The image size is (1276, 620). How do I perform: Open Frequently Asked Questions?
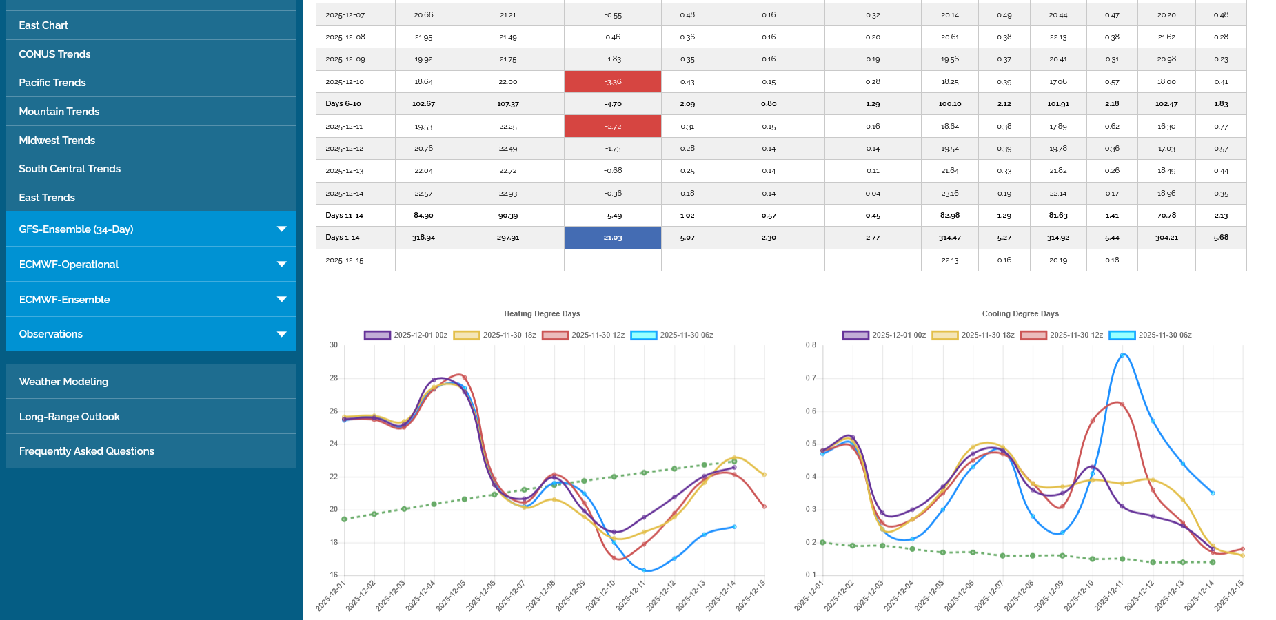(86, 451)
